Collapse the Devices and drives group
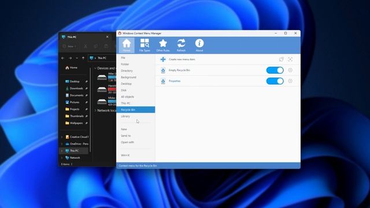Image resolution: width=370 pixels, height=208 pixels. [95, 68]
